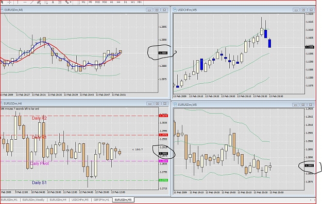The height and width of the screenshot is (204, 322).
Task: Maximize the EURUSDm,M1 chart window
Action: 157,10
